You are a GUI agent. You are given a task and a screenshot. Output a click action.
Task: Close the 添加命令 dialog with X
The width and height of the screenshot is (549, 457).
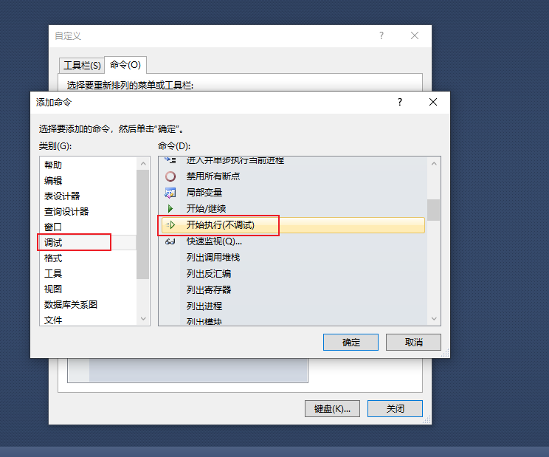[433, 102]
